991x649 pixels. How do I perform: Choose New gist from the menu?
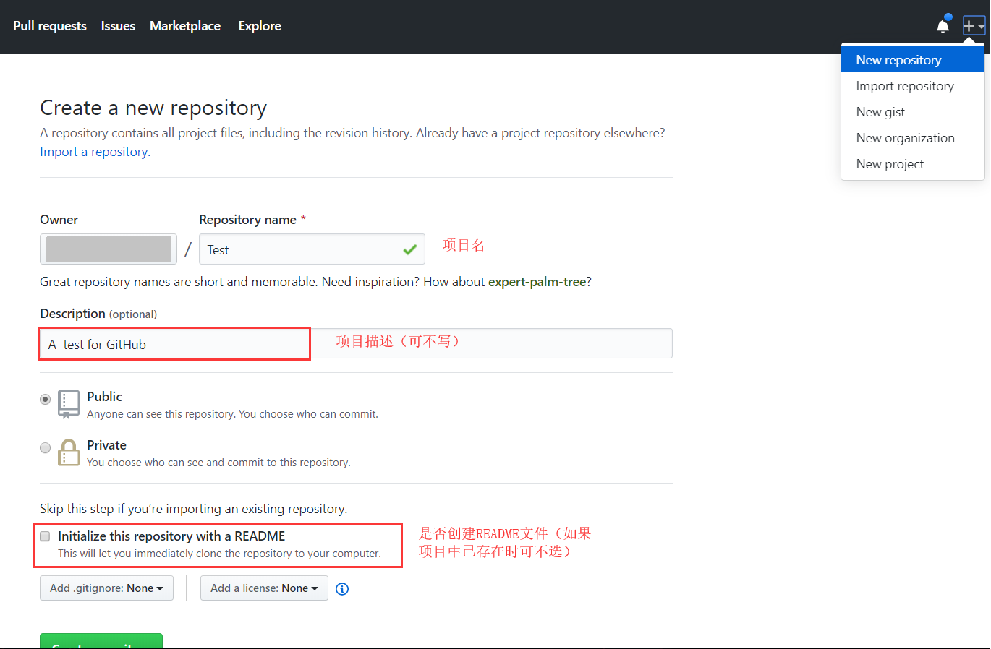pos(913,112)
